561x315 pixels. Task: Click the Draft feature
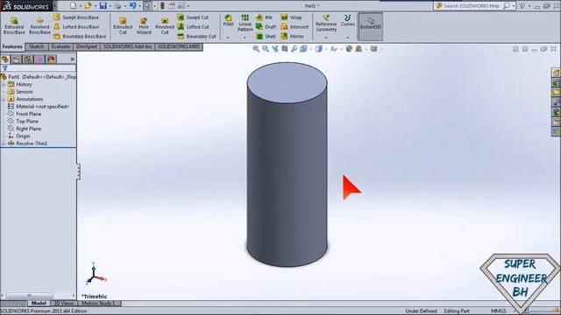(x=266, y=27)
